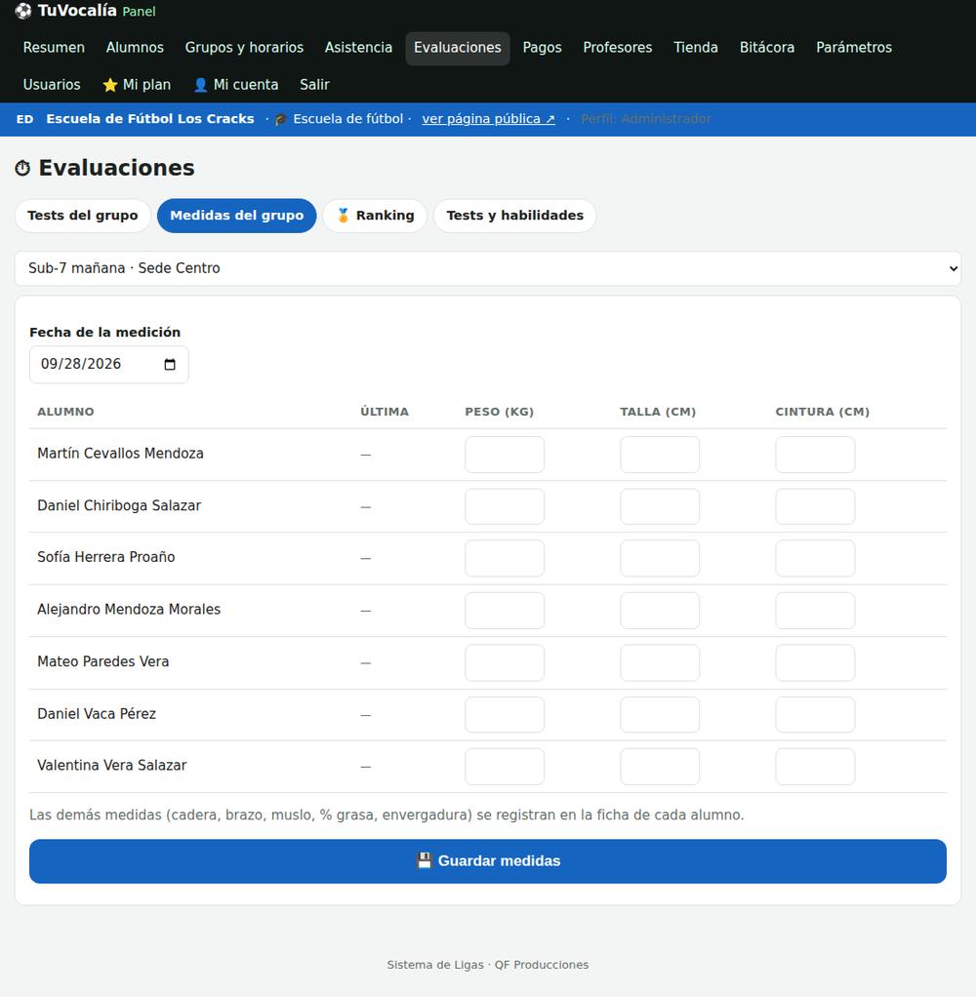976x997 pixels.
Task: Click Cintura field for Martín Cevallos Mendoza
Action: click(815, 455)
